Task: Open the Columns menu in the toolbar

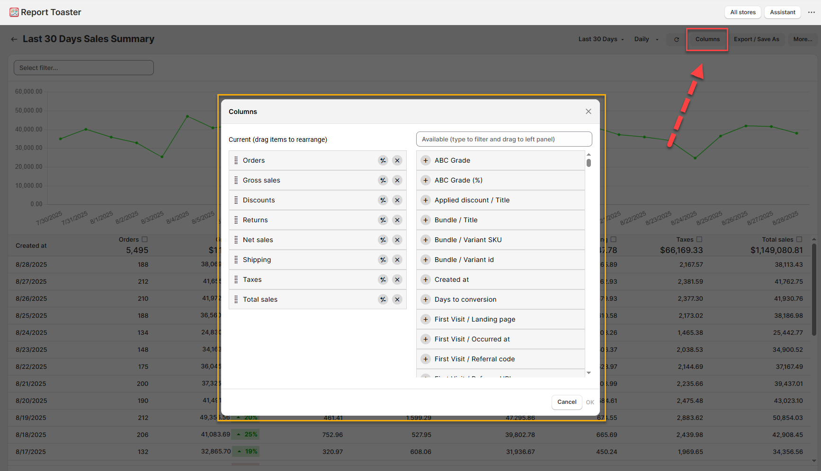Action: point(707,39)
